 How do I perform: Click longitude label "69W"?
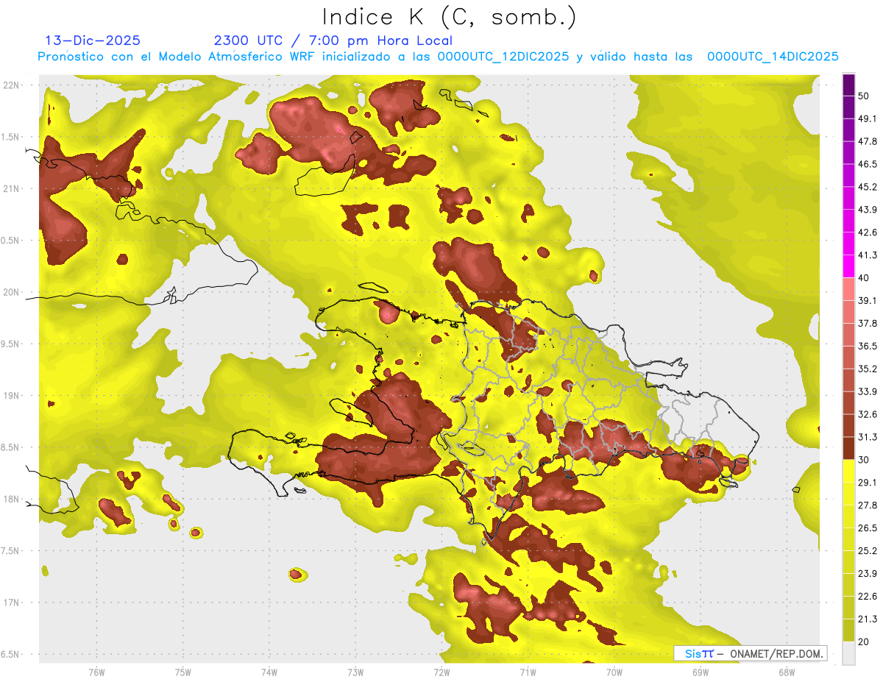tap(701, 672)
